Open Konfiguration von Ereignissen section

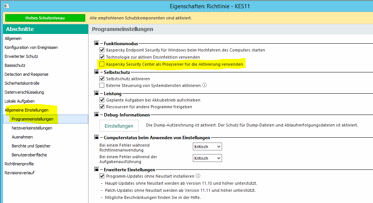[31, 47]
